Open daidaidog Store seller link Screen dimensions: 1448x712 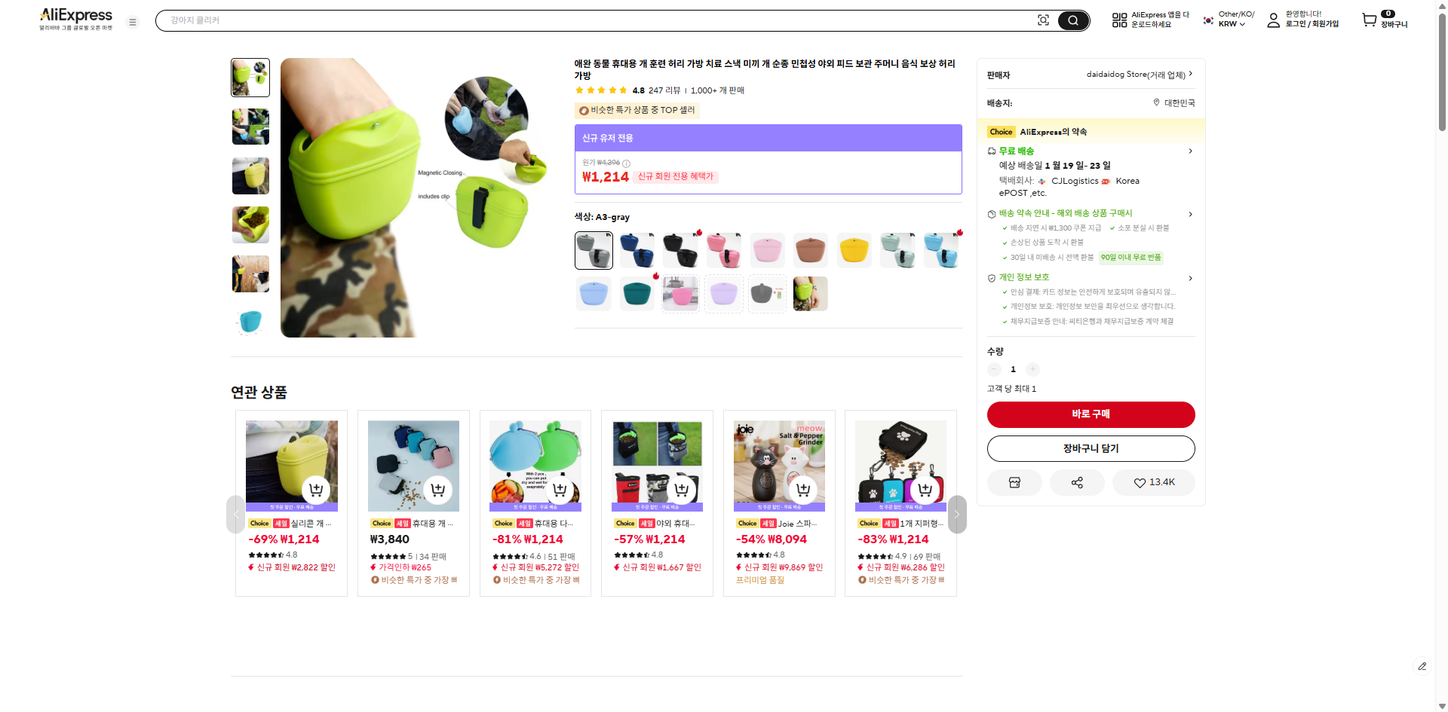pos(1136,75)
